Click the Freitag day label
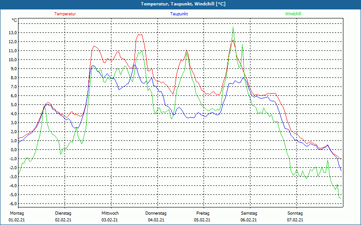The height and width of the screenshot is (225, 361). (203, 213)
